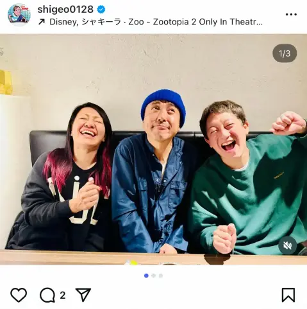
Task: Open the shigeo0128 username link
Action: click(65, 10)
